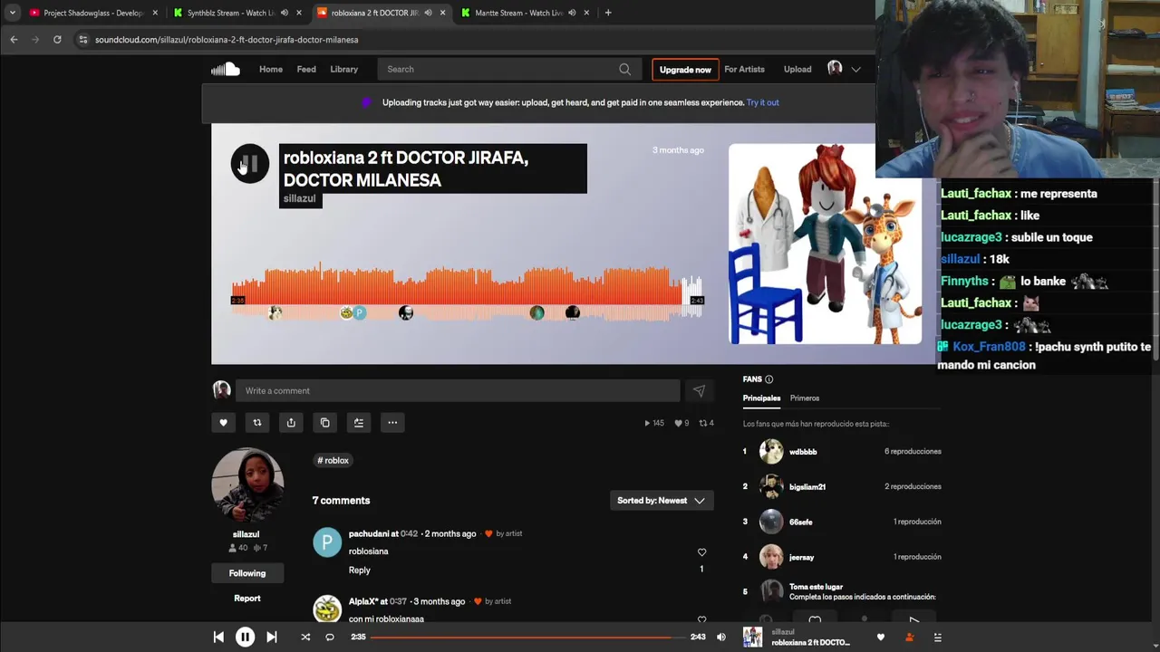Open the For Artists link
Viewport: 1160px width, 652px height.
744,69
